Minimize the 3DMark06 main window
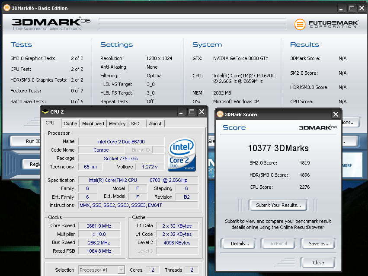Viewport: 368px width, 276px height. coord(341,9)
